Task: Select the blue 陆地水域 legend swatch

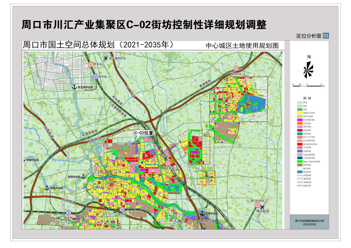Action: point(299,172)
